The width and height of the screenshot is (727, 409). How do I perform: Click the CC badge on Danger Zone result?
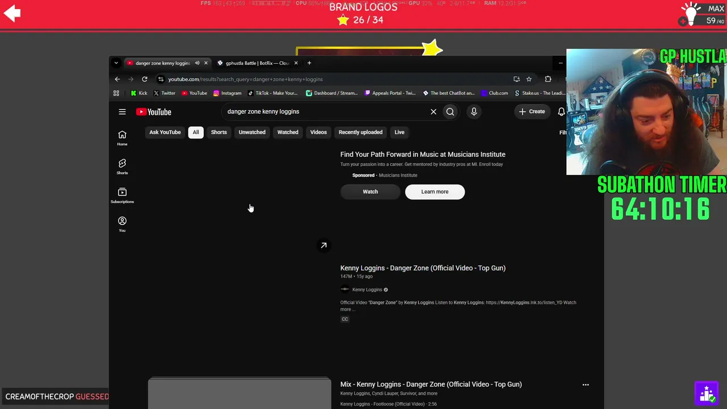point(345,319)
